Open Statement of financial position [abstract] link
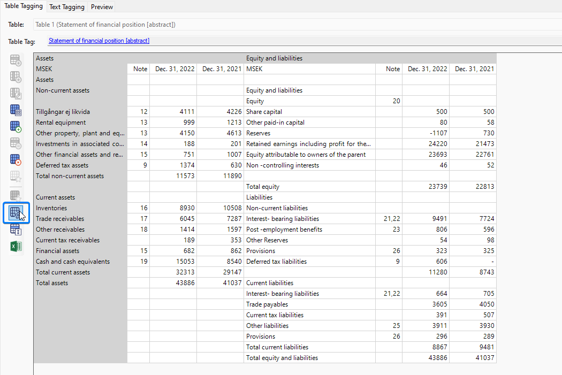This screenshot has width=562, height=375. pyautogui.click(x=99, y=41)
